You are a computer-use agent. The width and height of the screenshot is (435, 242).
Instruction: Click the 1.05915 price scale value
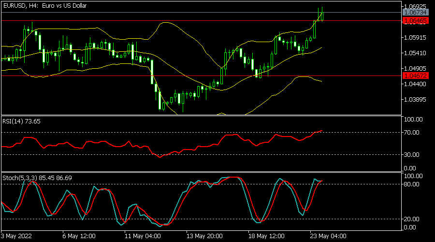point(415,37)
